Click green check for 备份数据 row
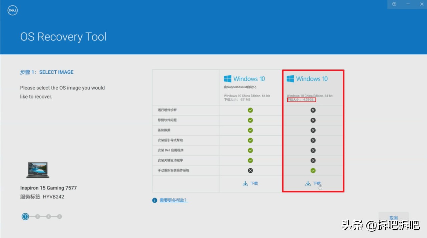Viewport: 427px width, 238px height. pos(250,130)
